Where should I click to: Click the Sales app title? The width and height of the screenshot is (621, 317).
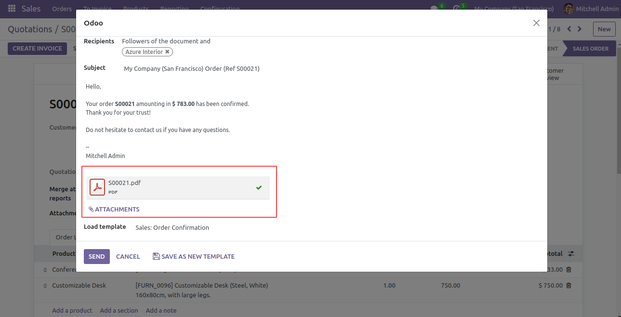point(31,9)
